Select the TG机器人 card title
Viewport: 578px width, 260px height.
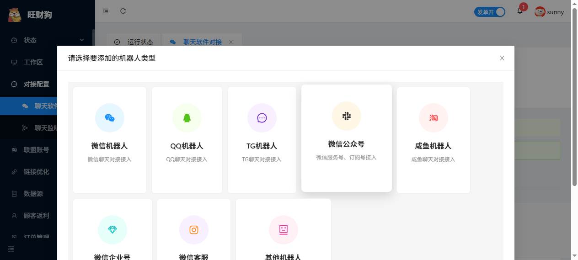coord(262,146)
